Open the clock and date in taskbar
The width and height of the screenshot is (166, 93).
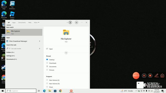157,91
